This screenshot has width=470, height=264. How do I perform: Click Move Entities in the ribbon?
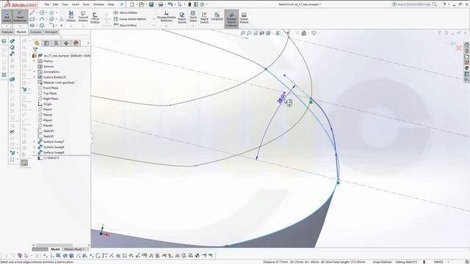(x=125, y=26)
